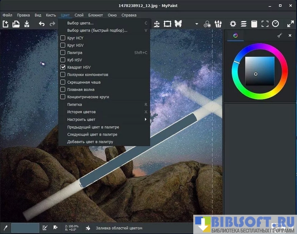Screen dimensions: 297x234
Task: Enable the Плавная волна checkbox
Action: coord(63,90)
